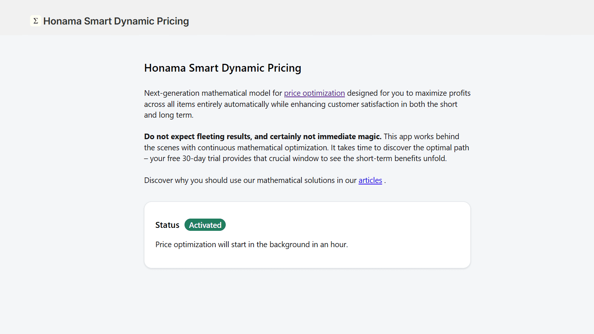Select the Honama Smart Dynamic Pricing header title
This screenshot has width=594, height=334.
(116, 21)
